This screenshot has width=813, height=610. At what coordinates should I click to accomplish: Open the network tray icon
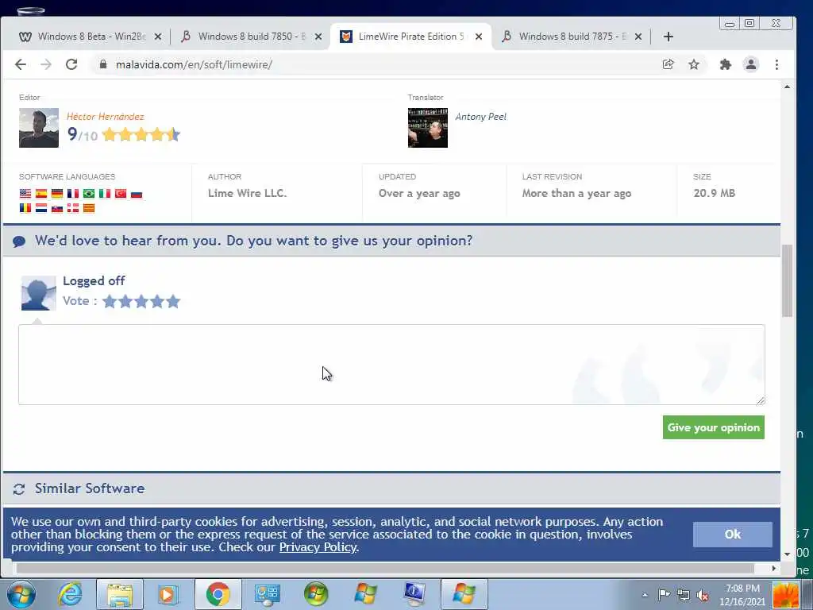click(684, 595)
